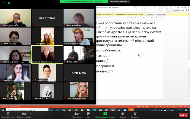
Task: Select Ліна Туренок video tile
Action: 47,36
